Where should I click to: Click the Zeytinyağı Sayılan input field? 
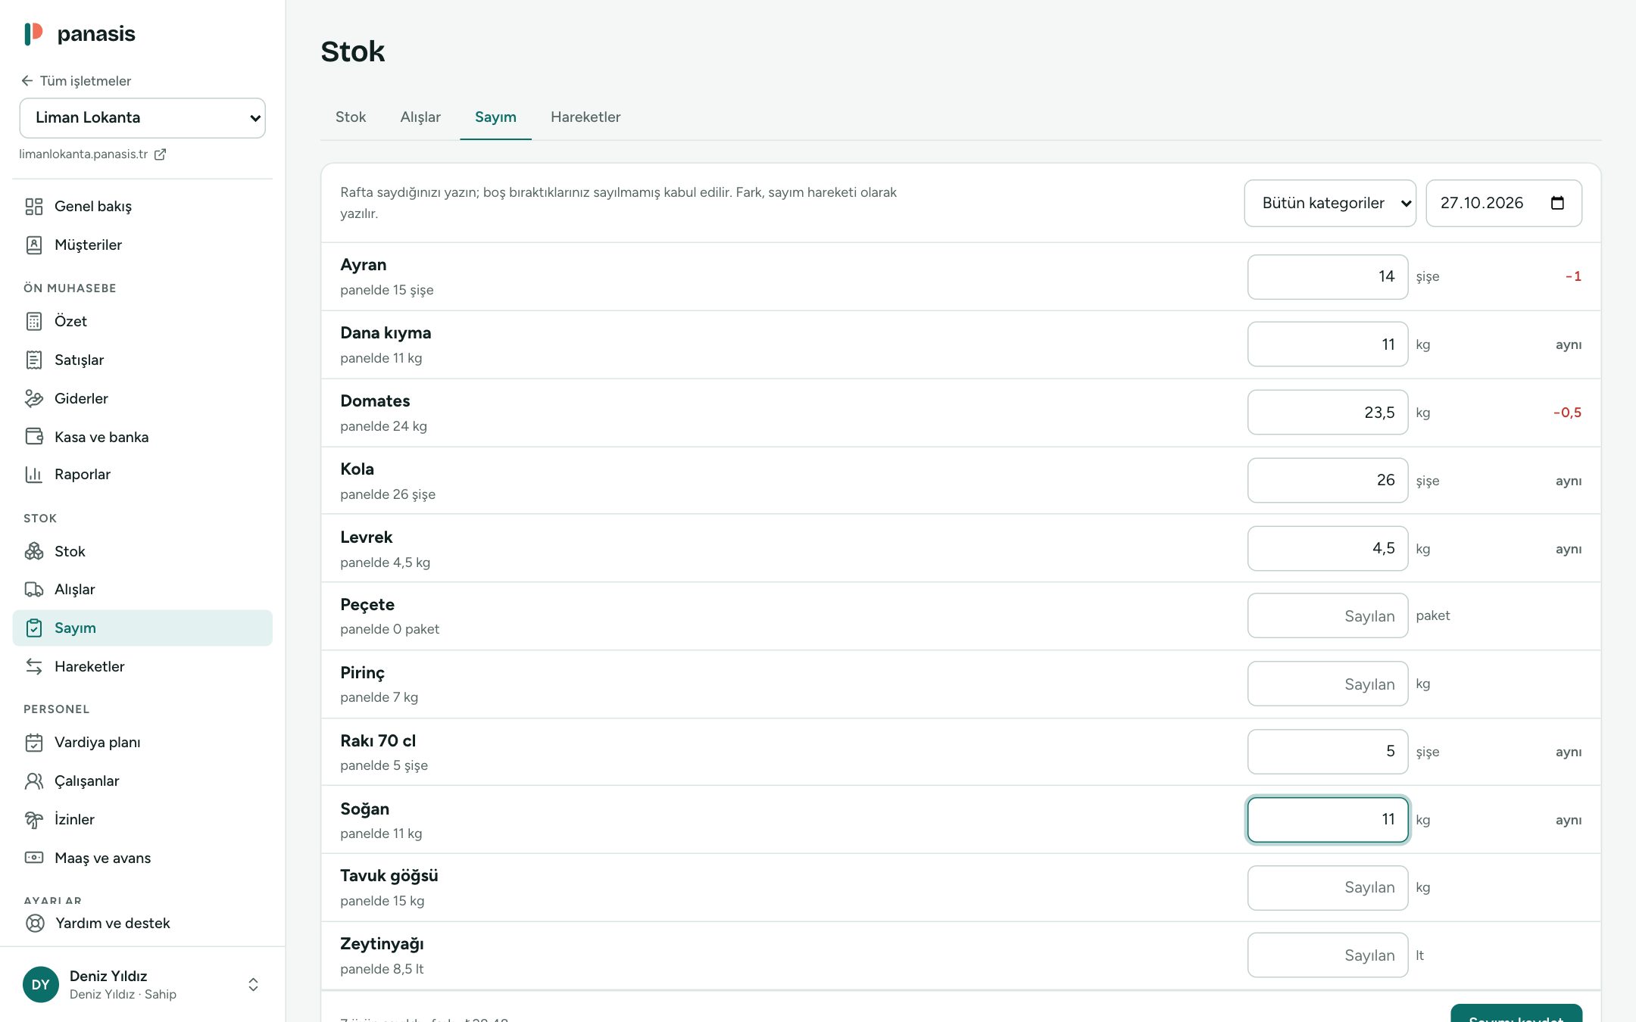pyautogui.click(x=1328, y=955)
